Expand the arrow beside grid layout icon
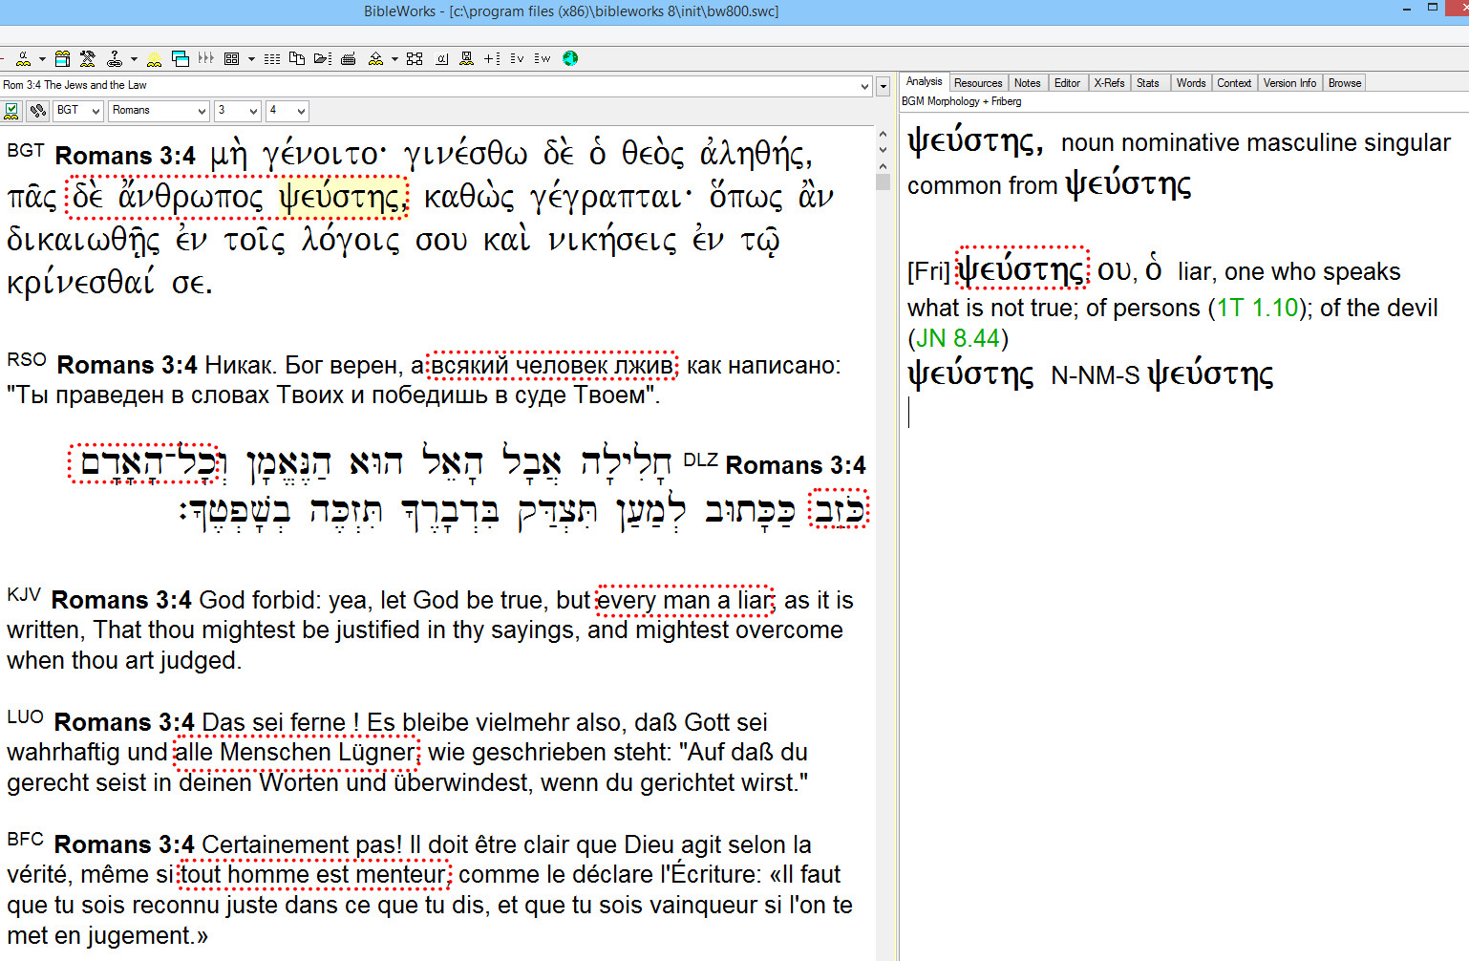This screenshot has width=1469, height=961. [x=251, y=59]
